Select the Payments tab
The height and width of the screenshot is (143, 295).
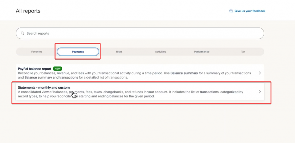78,52
